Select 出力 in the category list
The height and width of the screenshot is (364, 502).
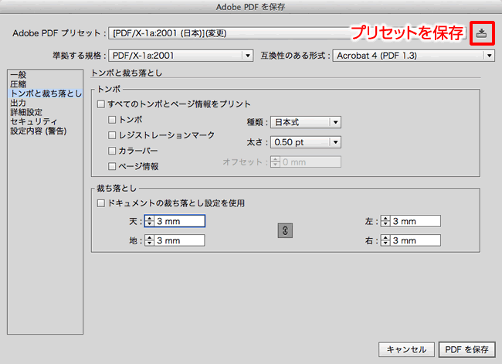pyautogui.click(x=45, y=103)
